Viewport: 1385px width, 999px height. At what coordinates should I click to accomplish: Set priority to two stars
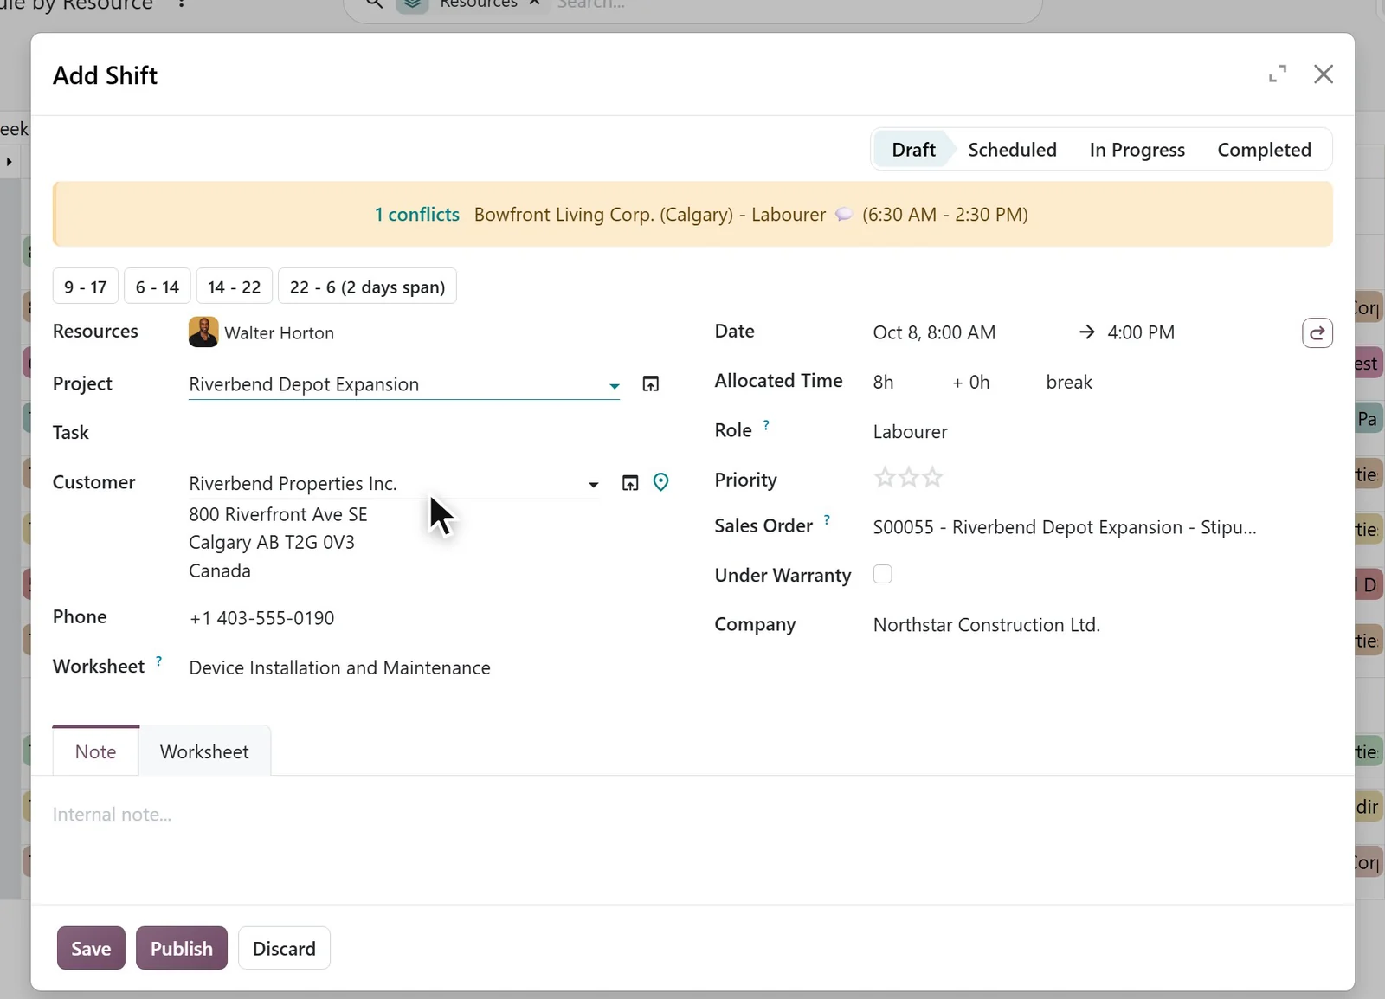909,478
